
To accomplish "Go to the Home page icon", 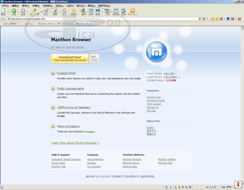I will [64, 11].
